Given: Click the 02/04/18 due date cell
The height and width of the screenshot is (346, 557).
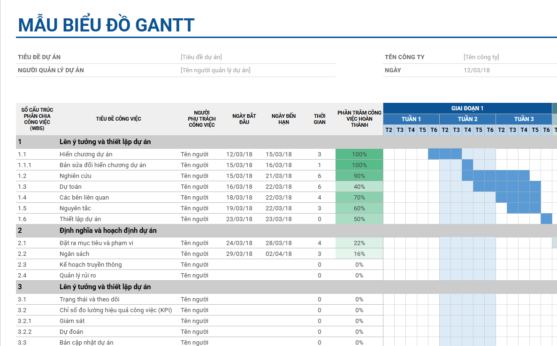Looking at the screenshot, I should 278,254.
